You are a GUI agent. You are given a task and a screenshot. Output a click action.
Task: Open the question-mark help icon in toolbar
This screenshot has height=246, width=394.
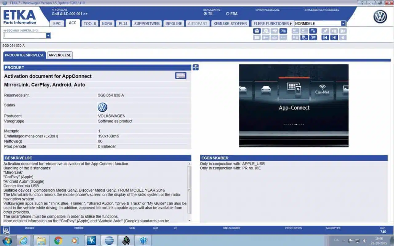[283, 31]
